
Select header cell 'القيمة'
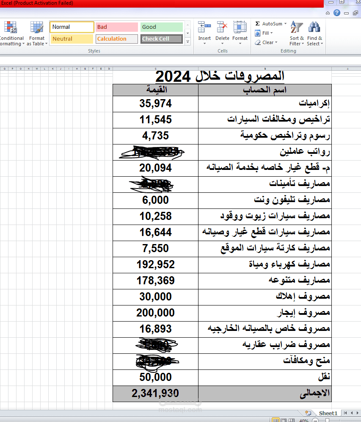[155, 90]
